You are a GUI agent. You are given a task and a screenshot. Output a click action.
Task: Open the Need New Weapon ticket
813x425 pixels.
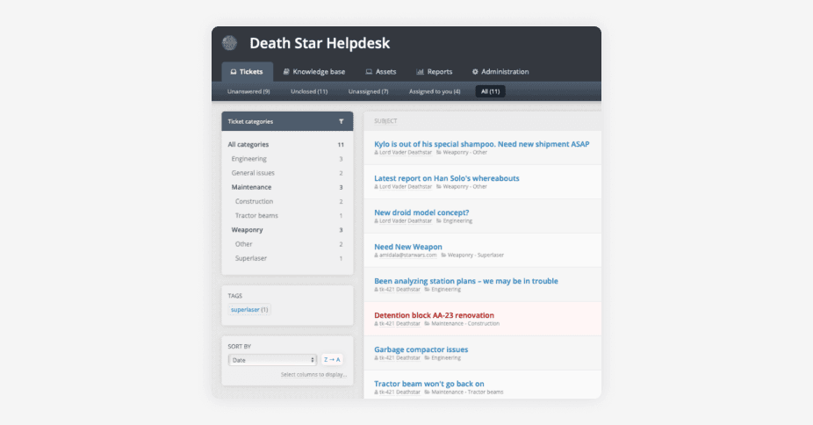[x=408, y=247]
